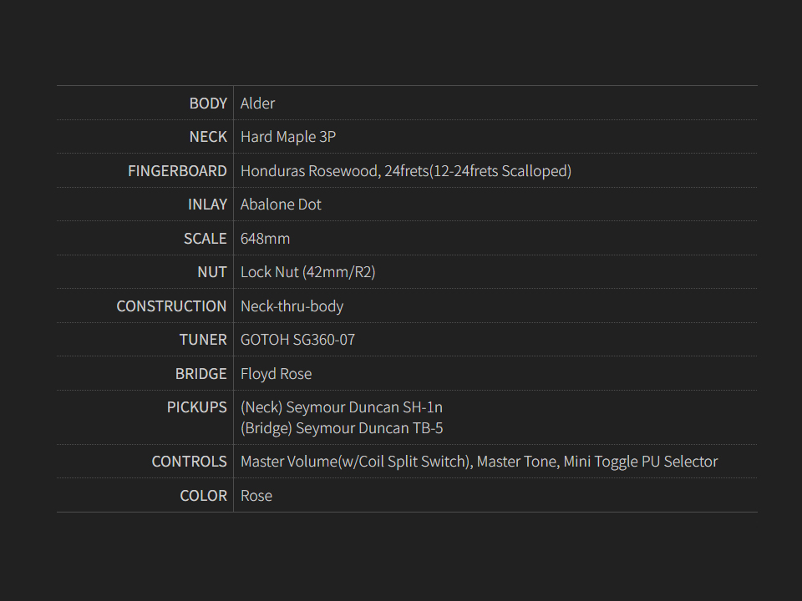Click the PICKUPS label

coord(196,407)
